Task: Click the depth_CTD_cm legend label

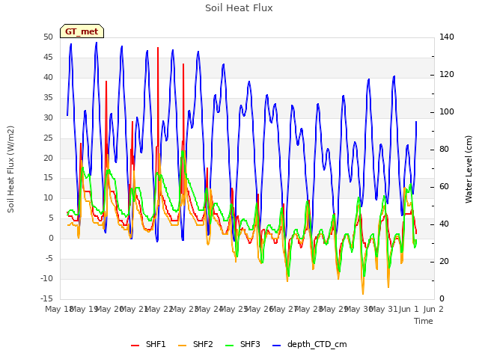Action: point(317,344)
